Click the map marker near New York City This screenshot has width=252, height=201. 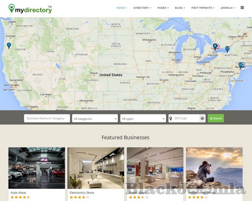pyautogui.click(x=241, y=66)
